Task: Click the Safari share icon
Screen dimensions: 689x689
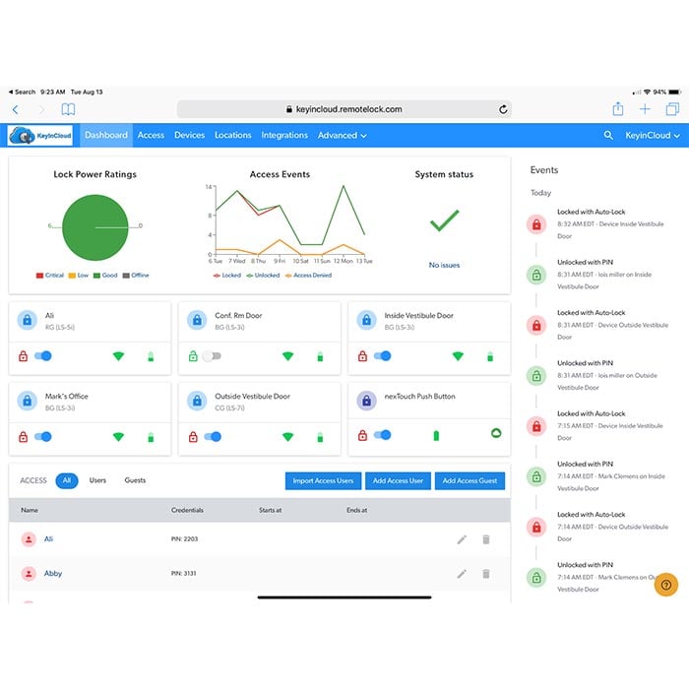Action: [x=617, y=109]
